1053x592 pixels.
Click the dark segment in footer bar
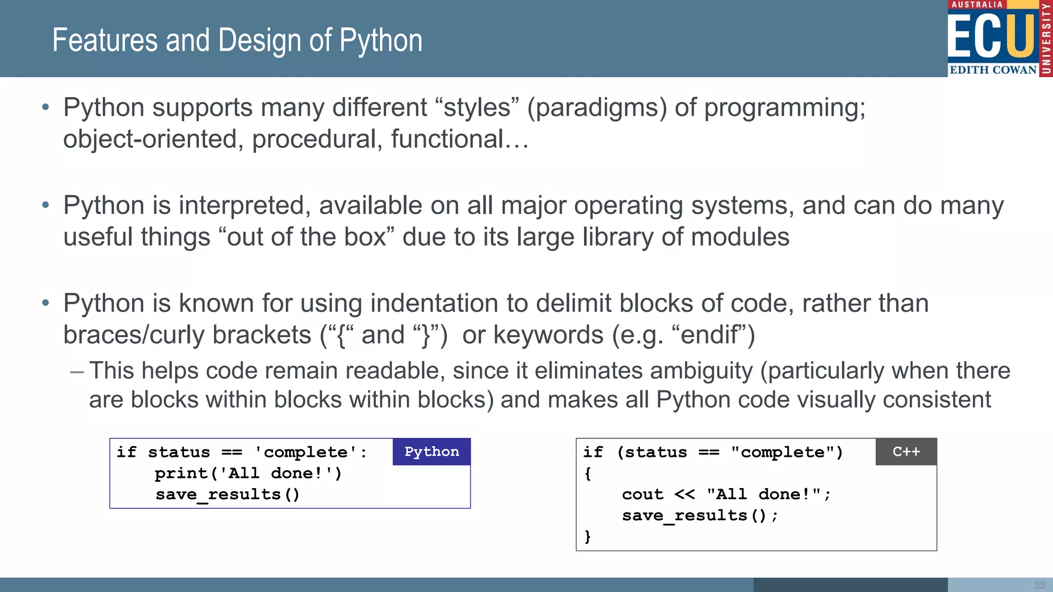850,585
